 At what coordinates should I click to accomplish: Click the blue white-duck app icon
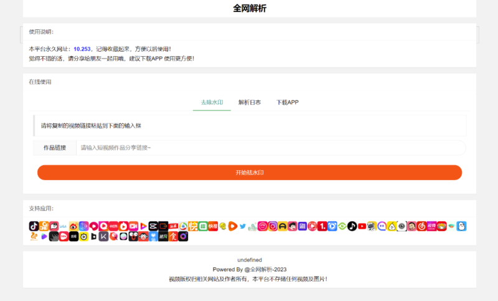pyautogui.click(x=461, y=226)
